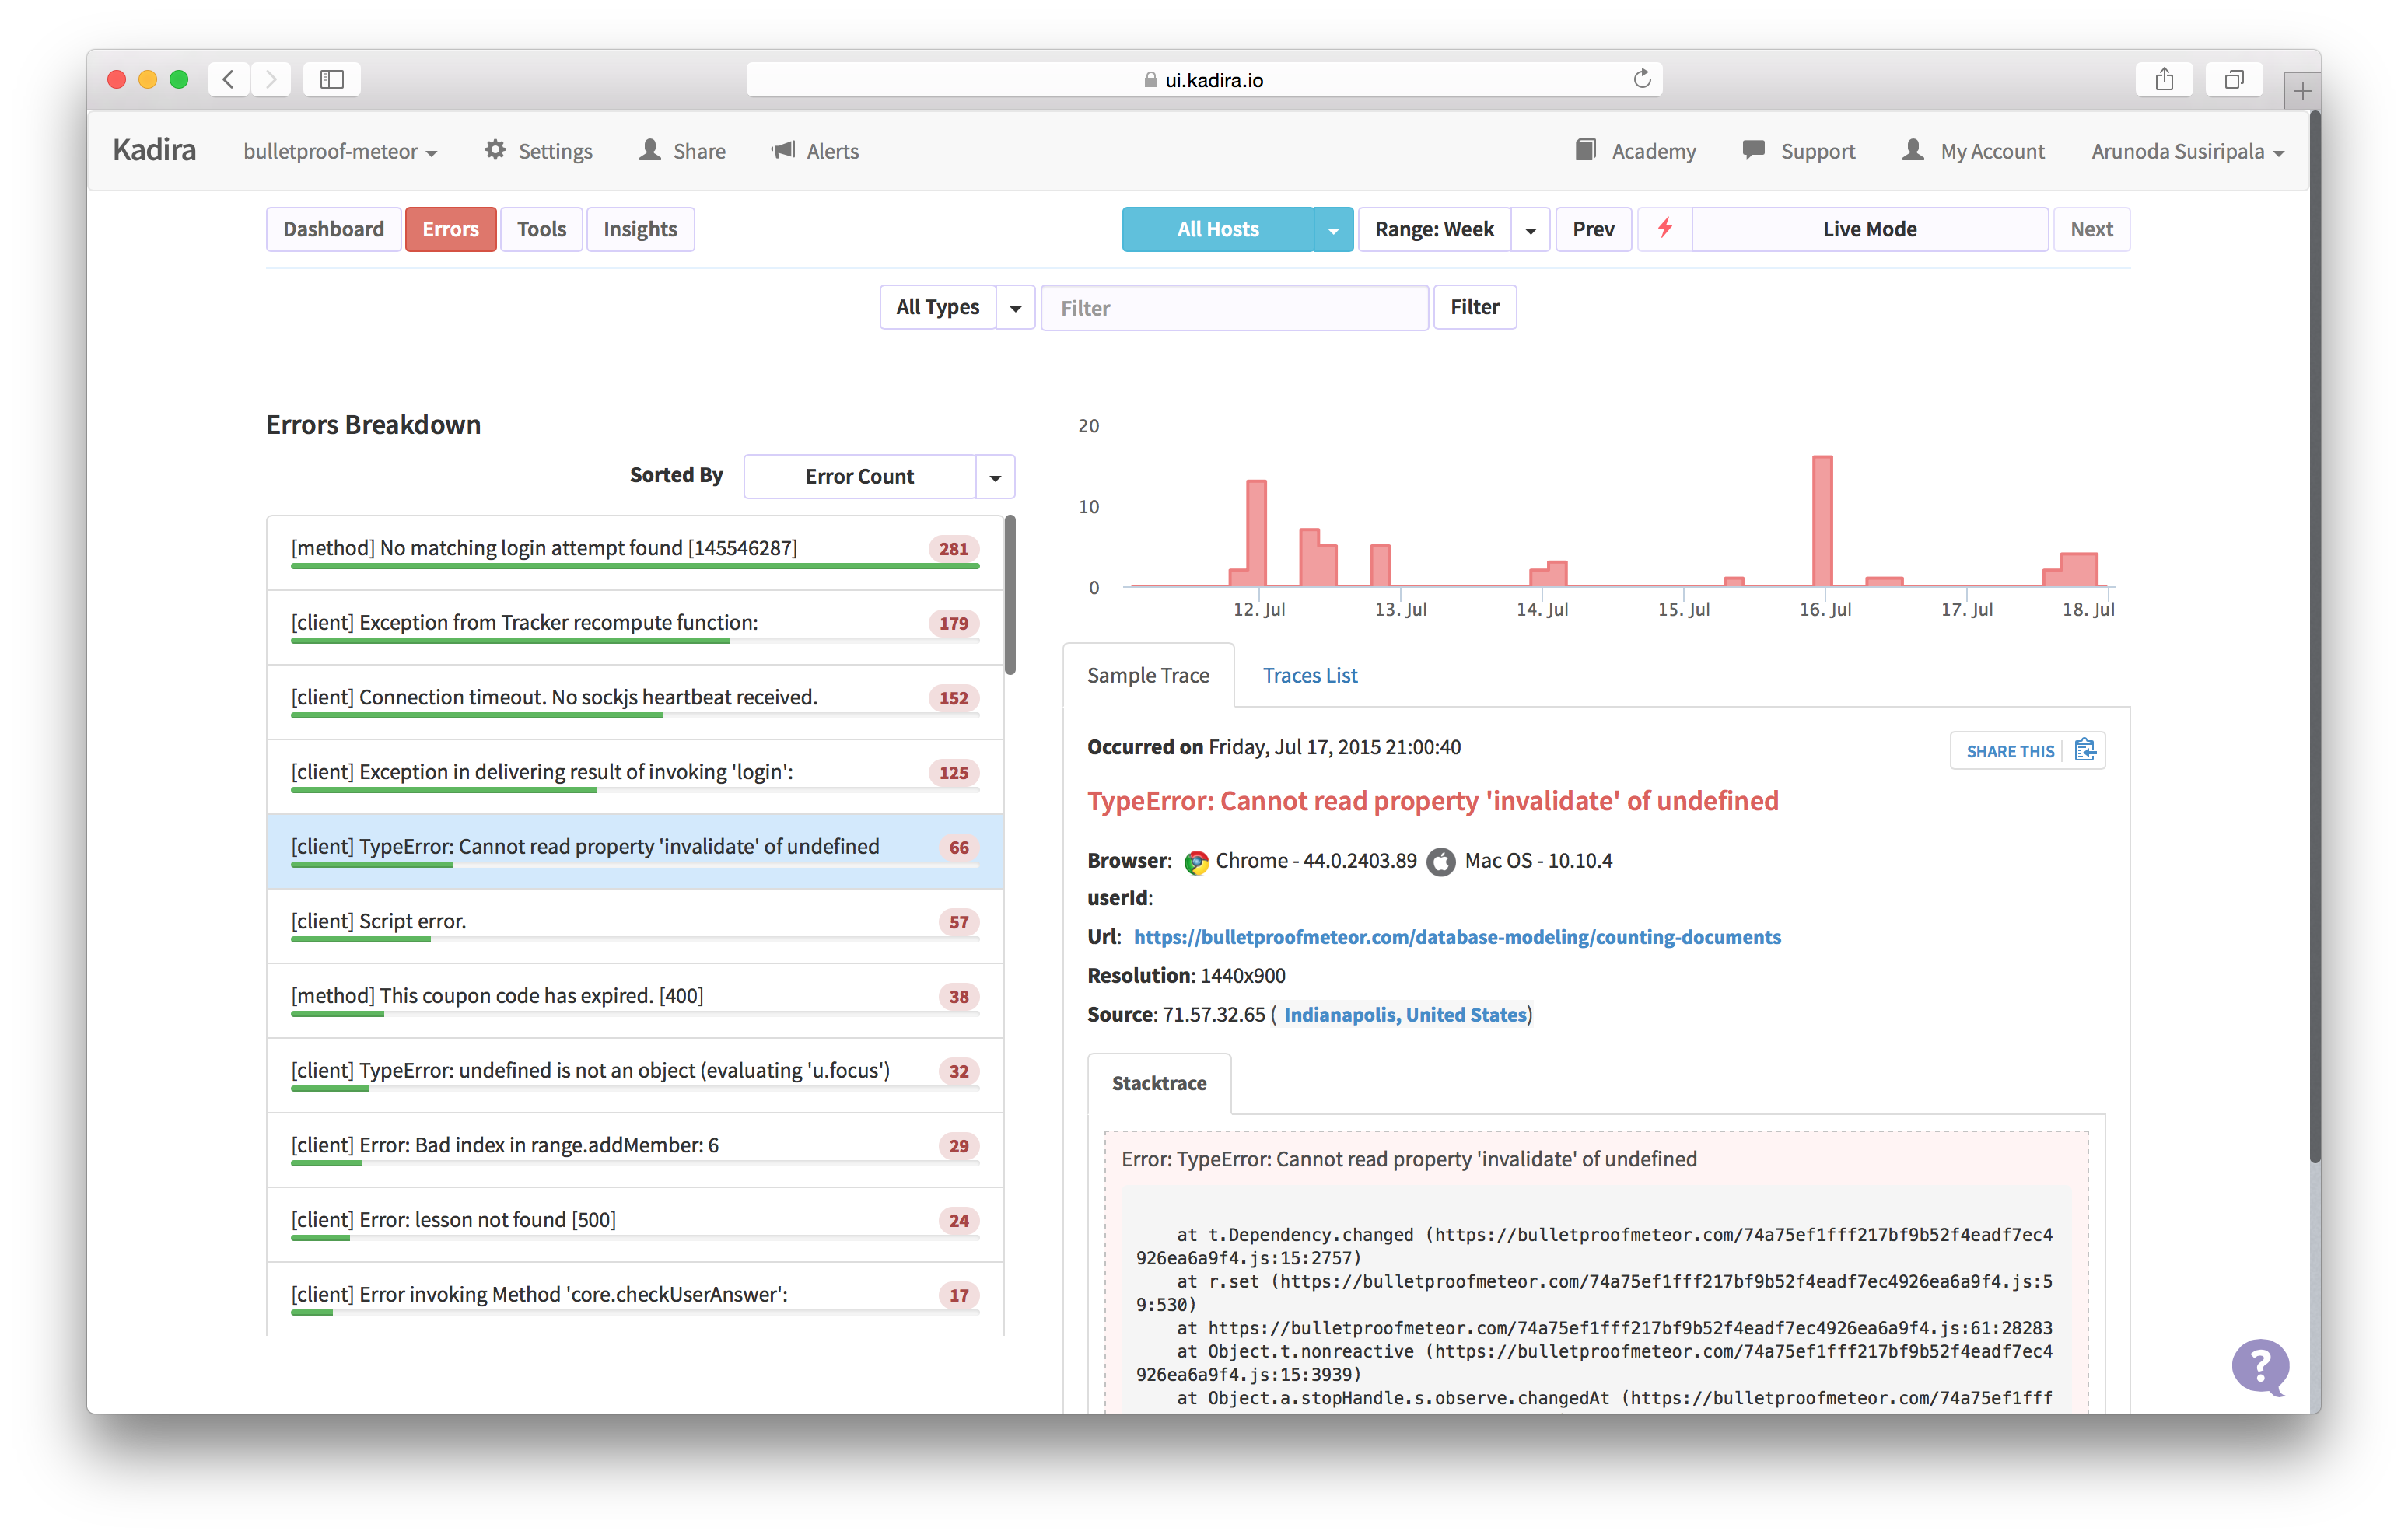Expand the Error Count sort dropdown arrow
The height and width of the screenshot is (1538, 2408).
(995, 477)
